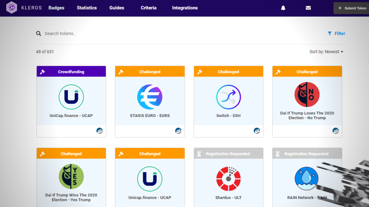The height and width of the screenshot is (207, 369).
Task: Click the gavel icon on Challenged Unicap.finance card
Action: coord(121,154)
